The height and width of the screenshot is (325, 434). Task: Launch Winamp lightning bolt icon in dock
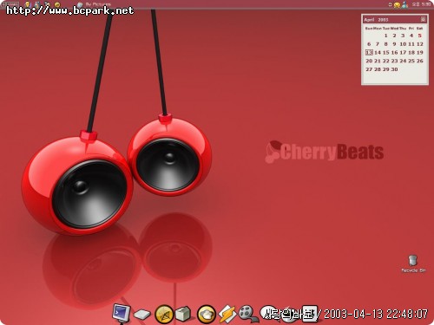(x=227, y=314)
